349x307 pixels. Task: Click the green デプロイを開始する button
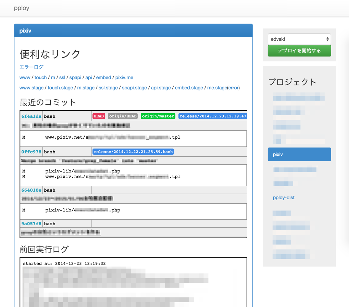pos(299,51)
